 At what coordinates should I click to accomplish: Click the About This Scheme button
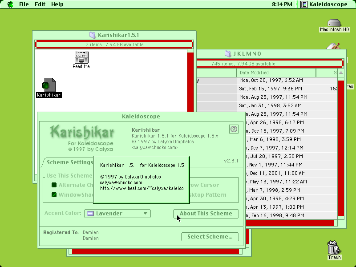[206, 214]
